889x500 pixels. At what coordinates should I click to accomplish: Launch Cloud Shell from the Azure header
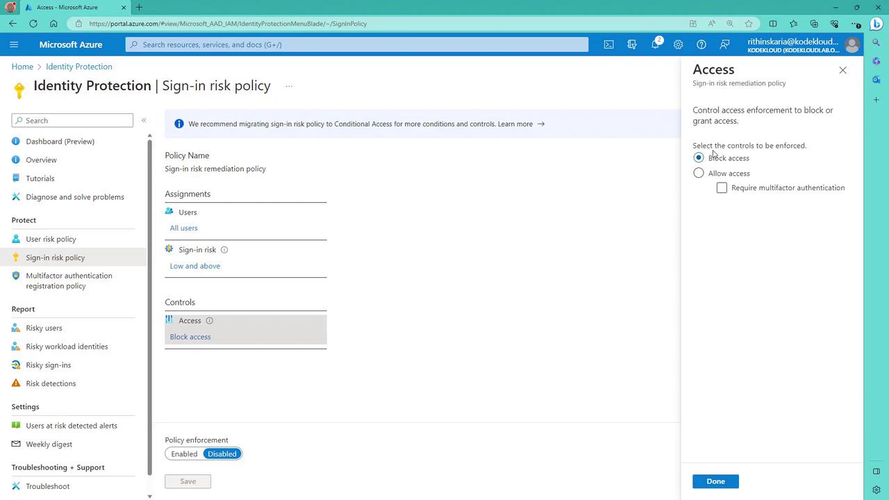coord(608,44)
